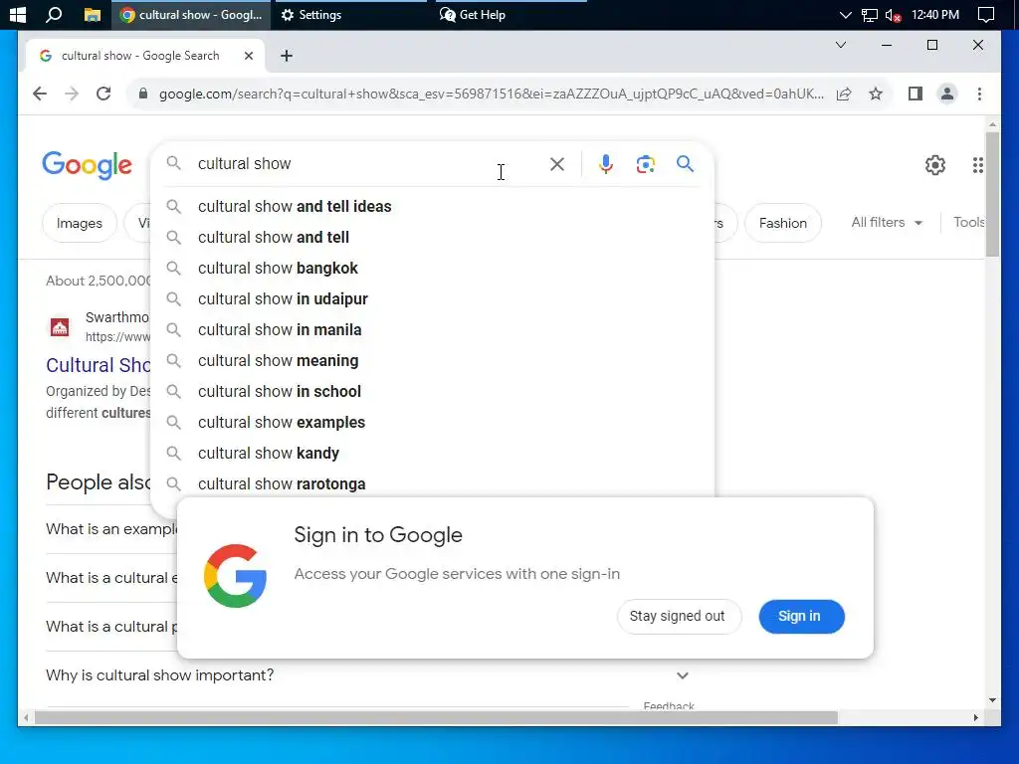This screenshot has width=1019, height=764.
Task: Click scroll down arrow
Action: (x=992, y=700)
